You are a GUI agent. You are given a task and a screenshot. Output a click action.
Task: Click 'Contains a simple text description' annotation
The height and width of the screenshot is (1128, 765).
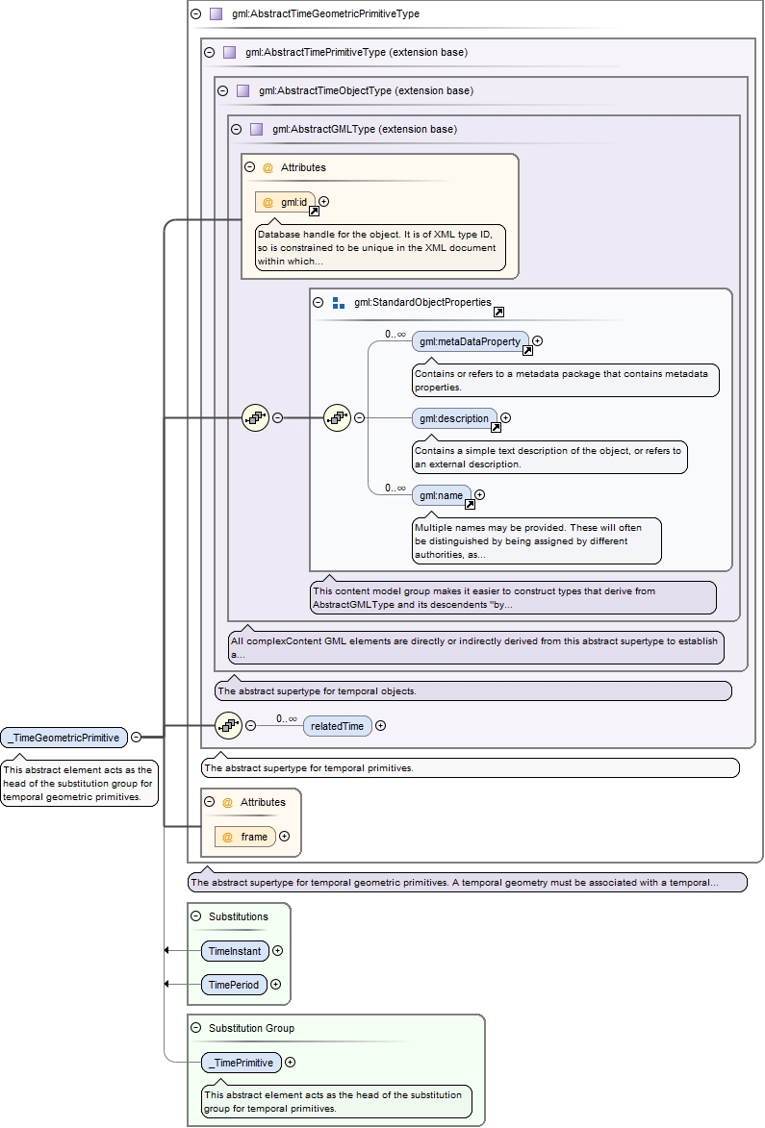549,457
